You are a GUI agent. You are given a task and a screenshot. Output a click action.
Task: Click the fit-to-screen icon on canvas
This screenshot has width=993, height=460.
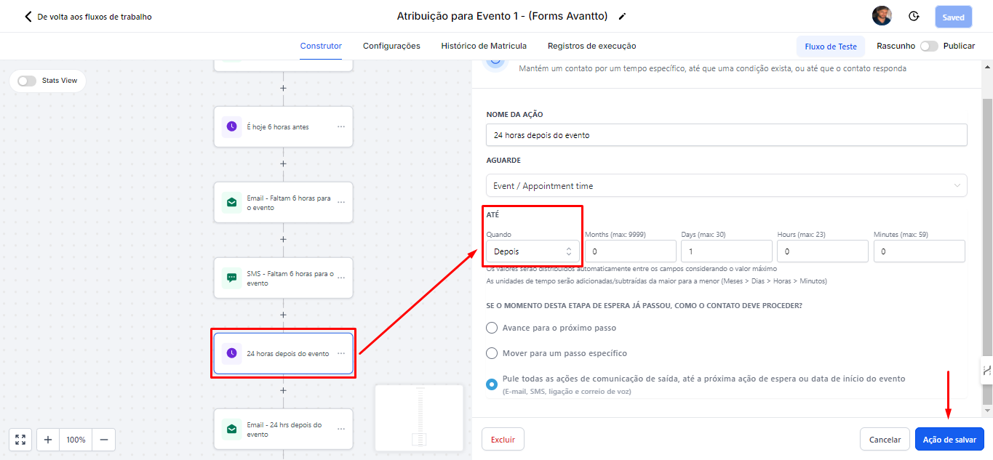click(x=20, y=440)
